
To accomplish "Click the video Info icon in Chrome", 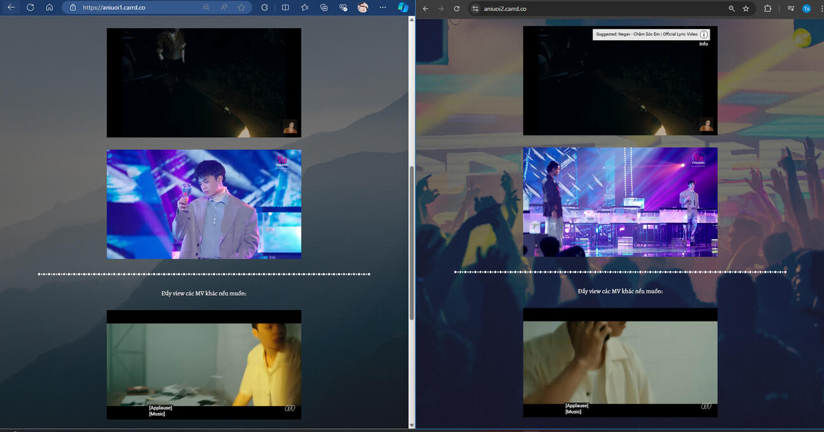I will tap(704, 34).
